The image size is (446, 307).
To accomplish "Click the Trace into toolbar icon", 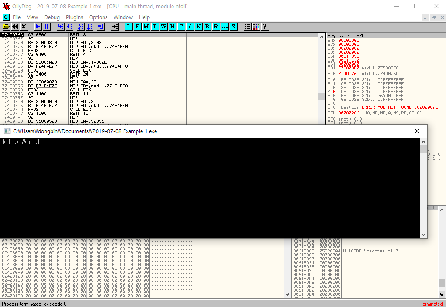I will click(x=81, y=27).
